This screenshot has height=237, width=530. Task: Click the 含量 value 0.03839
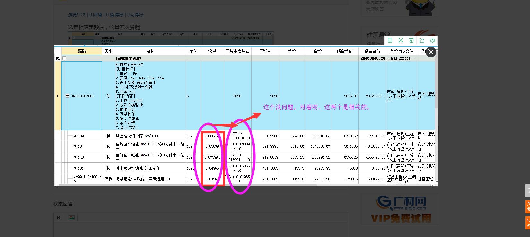coord(212,146)
